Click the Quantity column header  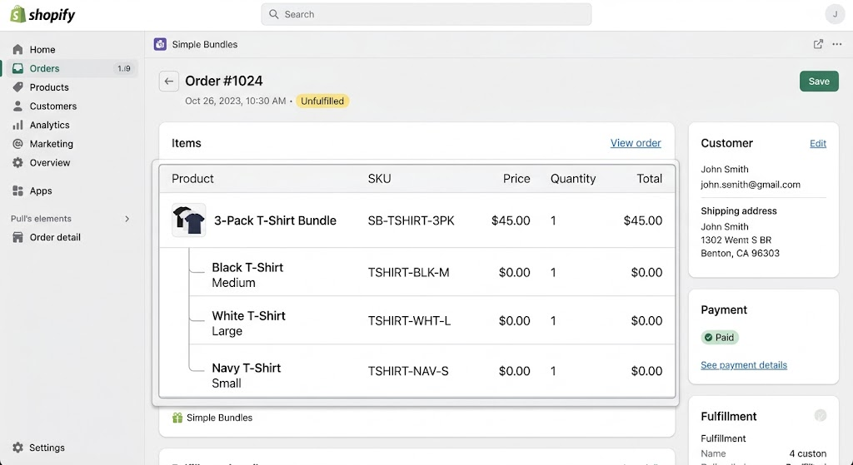[573, 179]
